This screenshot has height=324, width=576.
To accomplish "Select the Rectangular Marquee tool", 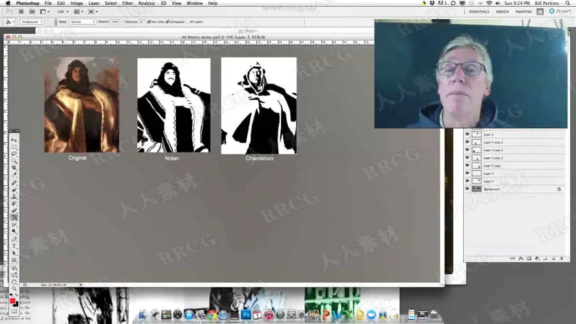I will tap(14, 147).
